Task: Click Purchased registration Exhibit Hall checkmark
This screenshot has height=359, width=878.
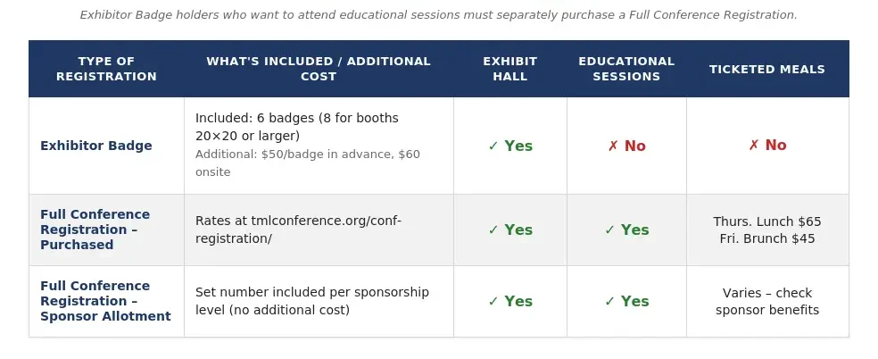Action: click(510, 230)
